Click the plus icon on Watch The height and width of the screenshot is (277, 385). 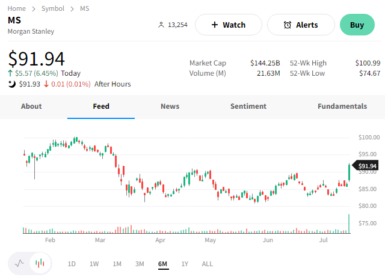[215, 25]
